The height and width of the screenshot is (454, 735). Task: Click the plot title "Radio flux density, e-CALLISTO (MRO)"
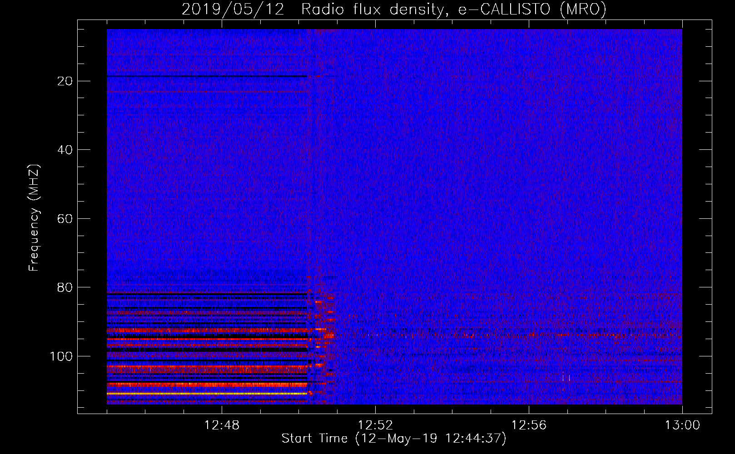click(453, 10)
